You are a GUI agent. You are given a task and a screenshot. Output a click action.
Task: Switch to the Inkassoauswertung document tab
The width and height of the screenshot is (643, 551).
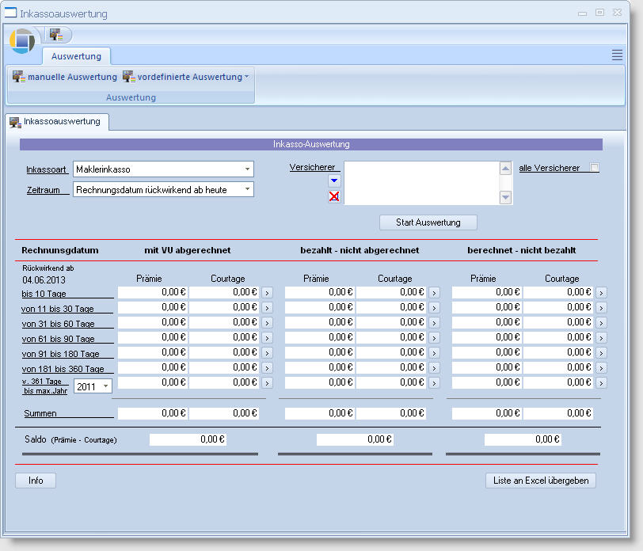(x=55, y=122)
